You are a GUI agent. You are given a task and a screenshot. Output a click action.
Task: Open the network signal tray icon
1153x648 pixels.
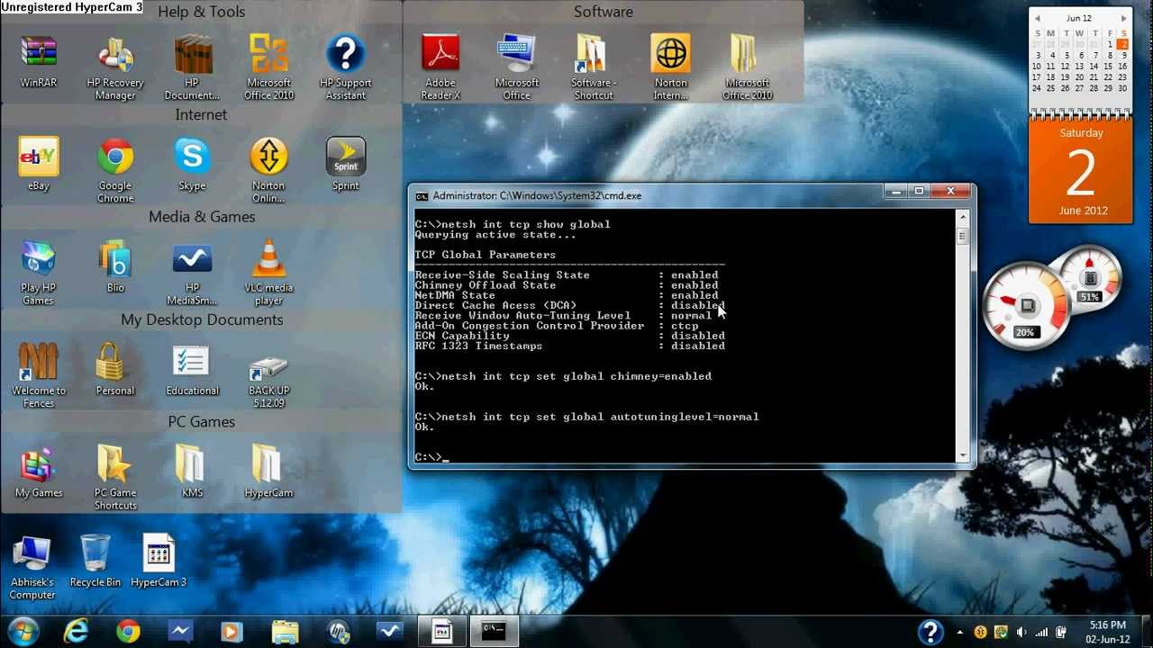coord(1041,632)
